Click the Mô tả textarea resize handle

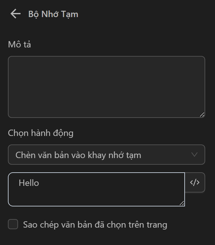tap(202, 114)
